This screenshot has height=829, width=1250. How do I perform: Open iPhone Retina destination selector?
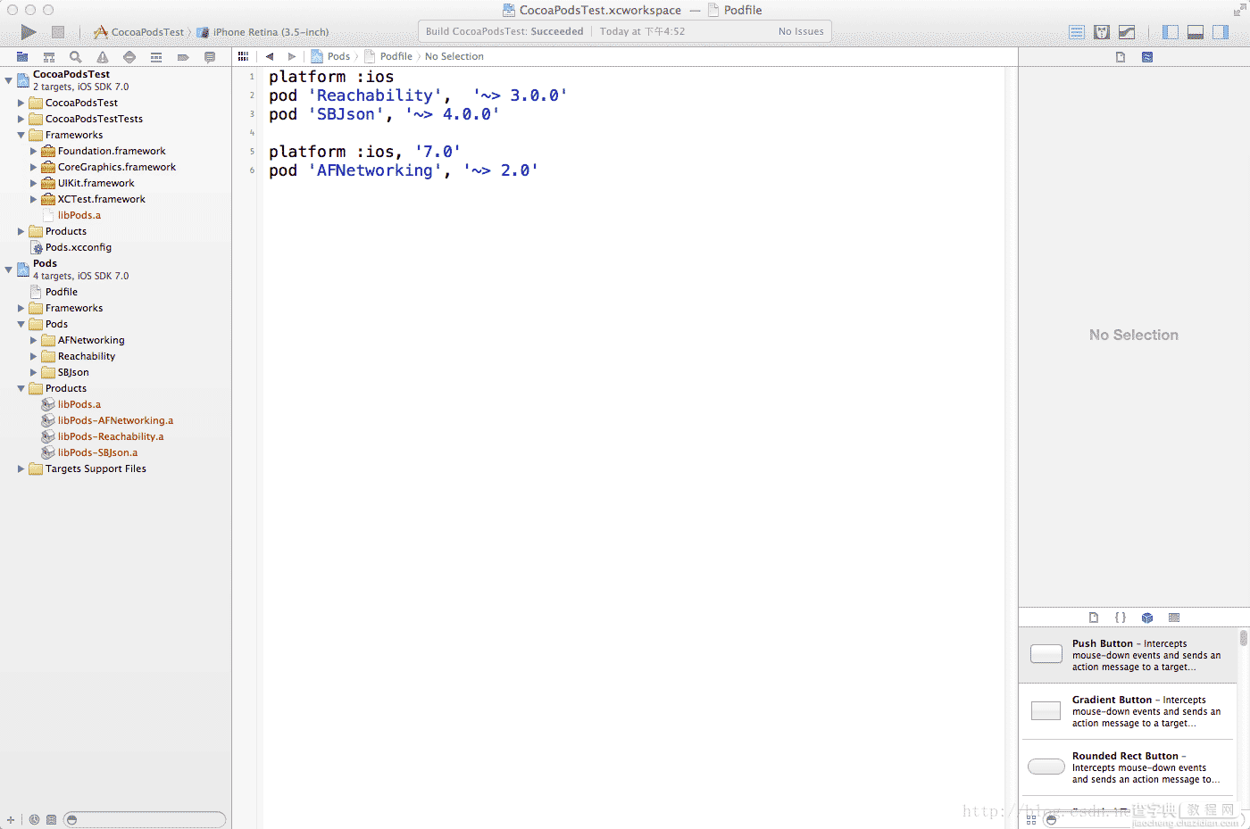tap(262, 32)
